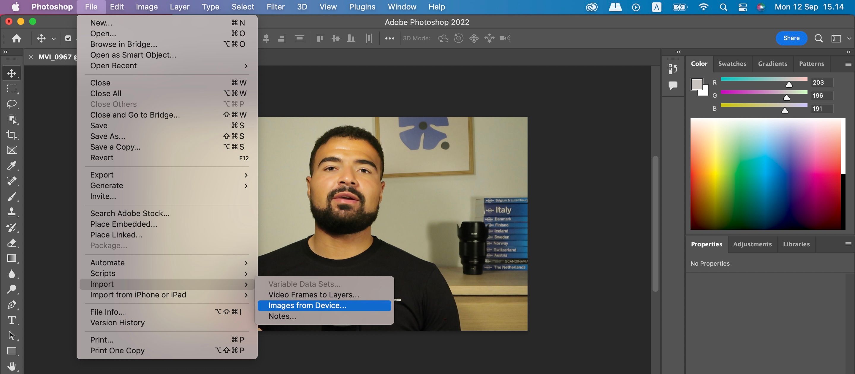The image size is (855, 374).
Task: Click the blue Share button
Action: click(x=791, y=38)
